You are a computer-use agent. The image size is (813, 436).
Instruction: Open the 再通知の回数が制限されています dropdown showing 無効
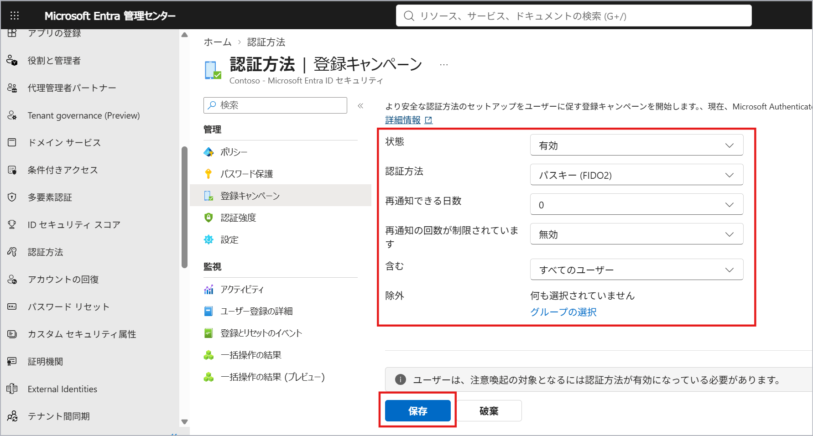[x=636, y=234]
